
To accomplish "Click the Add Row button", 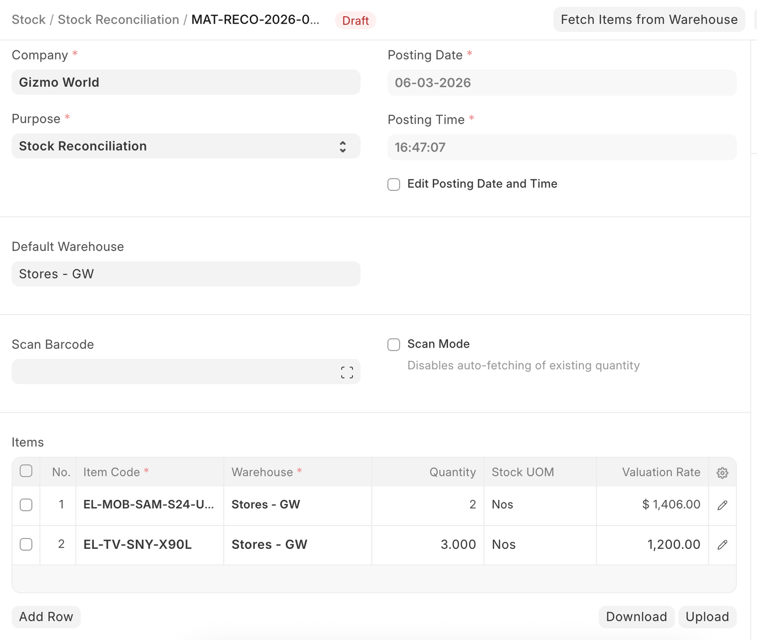I will 46,617.
